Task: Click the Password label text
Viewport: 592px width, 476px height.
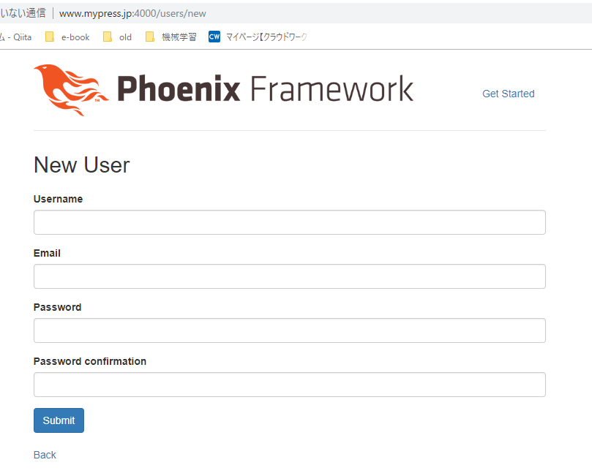Action: 57,307
